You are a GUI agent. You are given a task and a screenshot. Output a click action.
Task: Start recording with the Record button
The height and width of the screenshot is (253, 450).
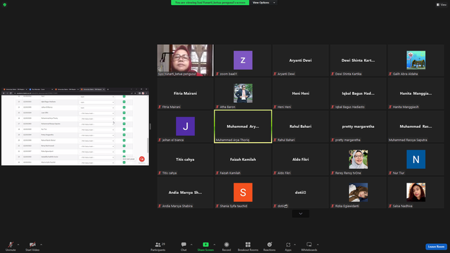coord(226,246)
